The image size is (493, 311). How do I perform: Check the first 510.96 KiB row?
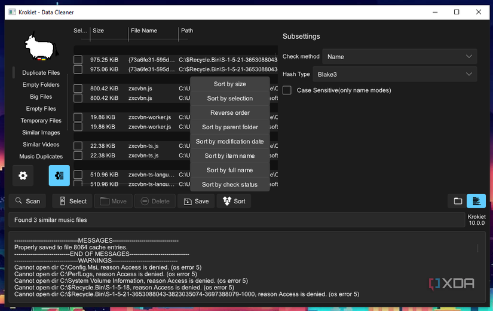click(x=78, y=175)
